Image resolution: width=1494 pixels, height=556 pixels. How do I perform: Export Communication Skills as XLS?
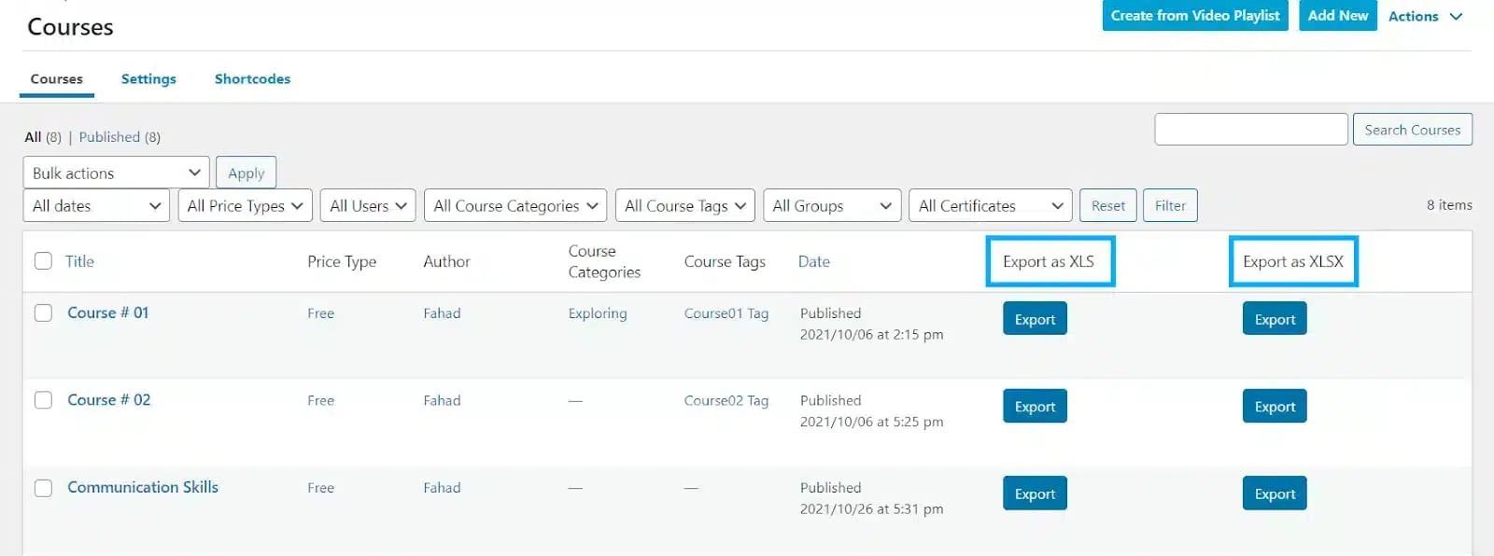tap(1035, 493)
